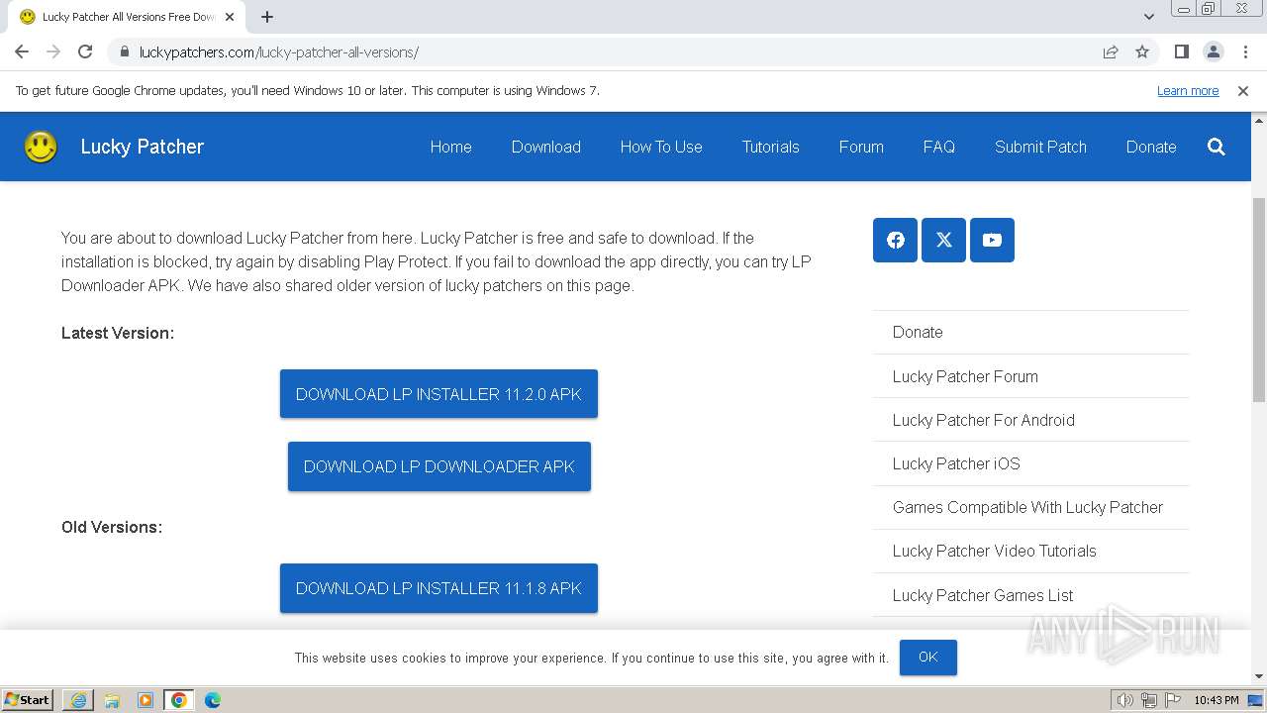1267x713 pixels.
Task: Toggle the browser side panel icon
Action: 1181,51
